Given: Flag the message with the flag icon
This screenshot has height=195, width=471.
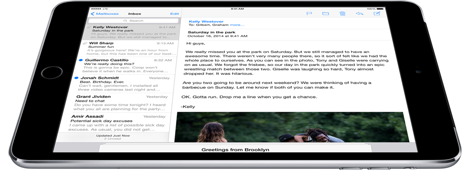Looking at the screenshot, I should click(x=309, y=14).
